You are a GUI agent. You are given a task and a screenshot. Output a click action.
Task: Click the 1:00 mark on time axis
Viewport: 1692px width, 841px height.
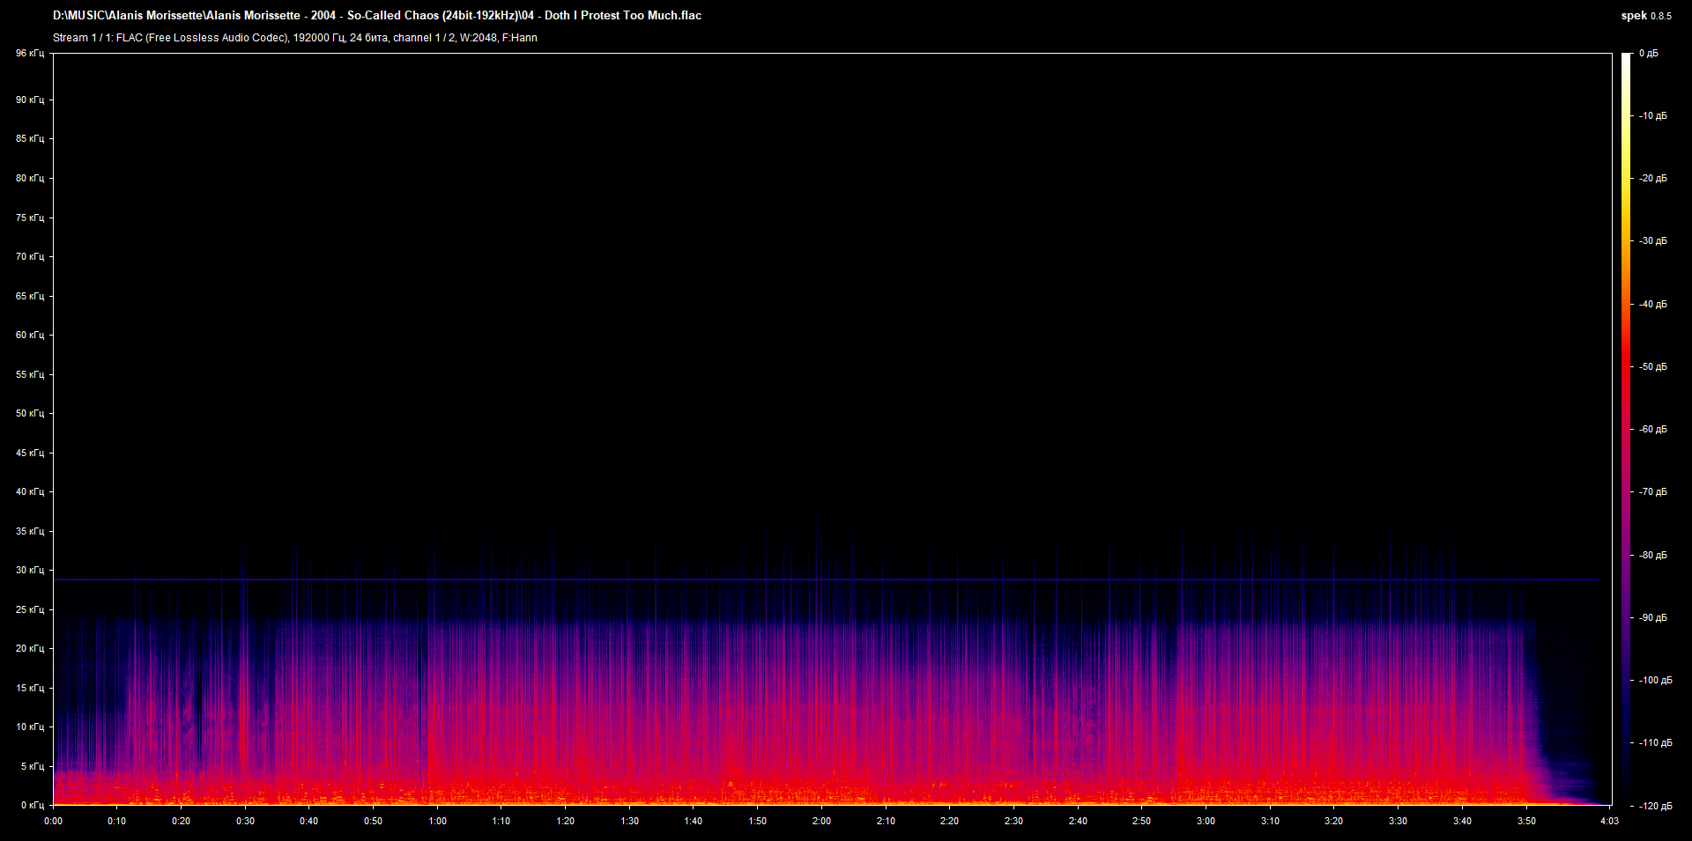pyautogui.click(x=437, y=821)
